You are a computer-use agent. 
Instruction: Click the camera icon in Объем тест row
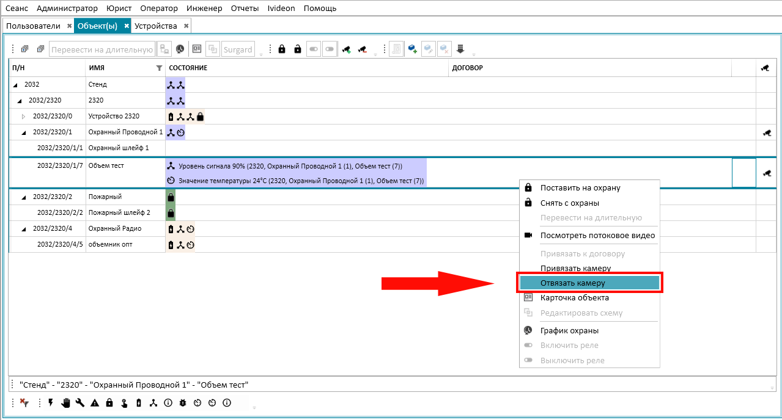click(767, 173)
